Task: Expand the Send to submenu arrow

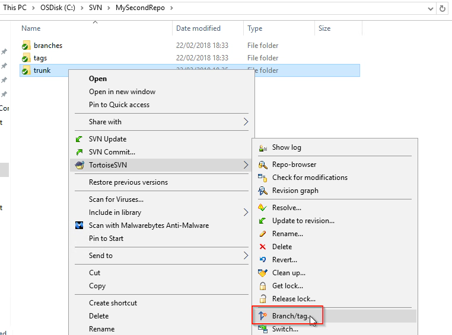Action: coord(246,256)
